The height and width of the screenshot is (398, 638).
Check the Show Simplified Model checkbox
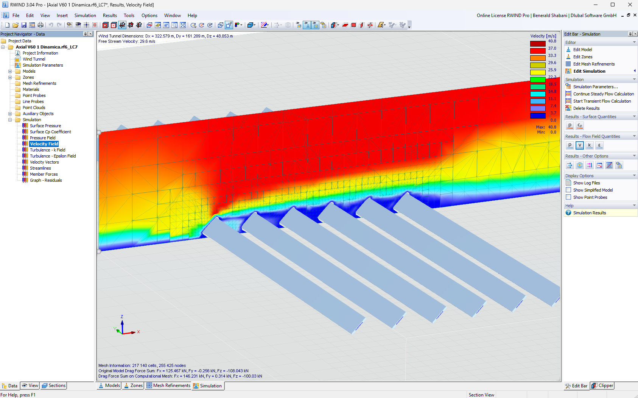(568, 190)
